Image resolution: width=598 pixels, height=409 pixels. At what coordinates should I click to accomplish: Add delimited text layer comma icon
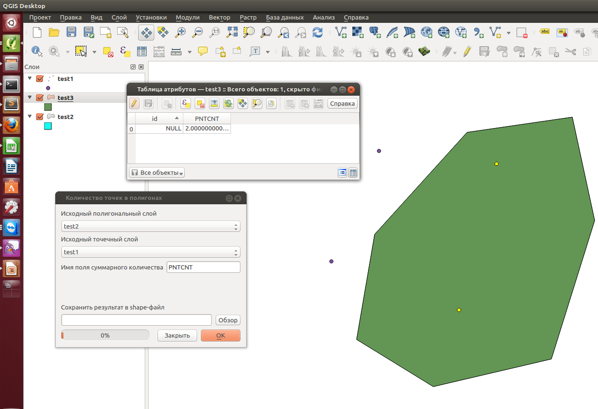pyautogui.click(x=478, y=32)
